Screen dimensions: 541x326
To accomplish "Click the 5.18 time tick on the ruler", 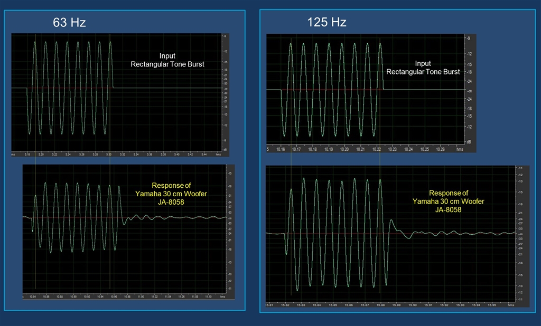I will pos(27,155).
